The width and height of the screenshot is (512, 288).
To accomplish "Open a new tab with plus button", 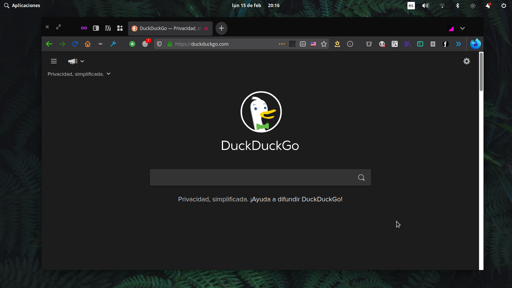I will coord(222,28).
